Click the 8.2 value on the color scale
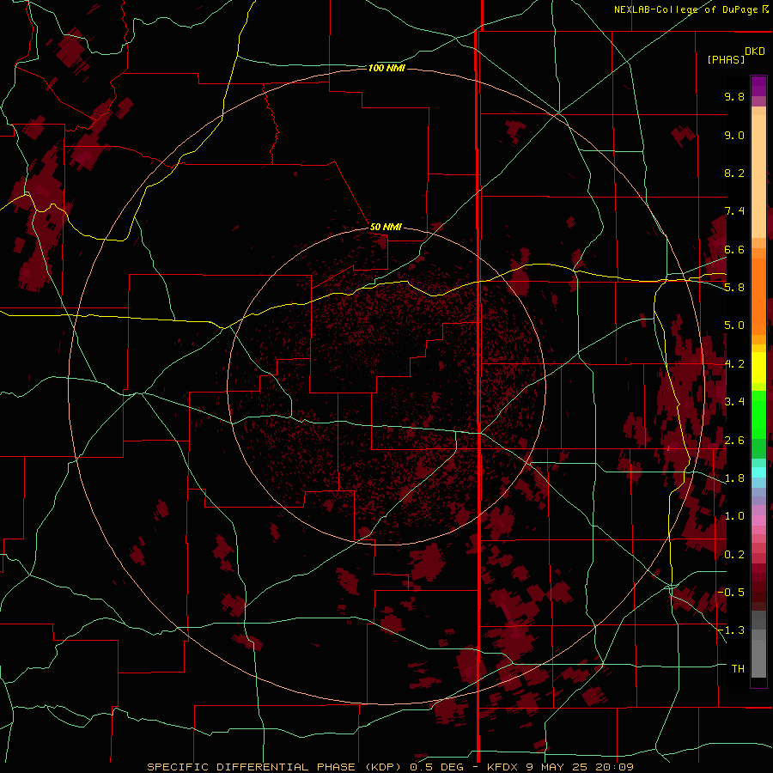Image resolution: width=773 pixels, height=773 pixels. 734,173
